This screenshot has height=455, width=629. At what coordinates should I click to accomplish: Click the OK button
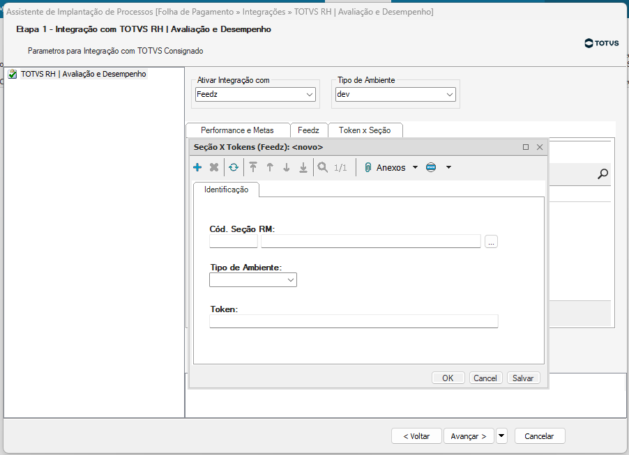pos(448,378)
